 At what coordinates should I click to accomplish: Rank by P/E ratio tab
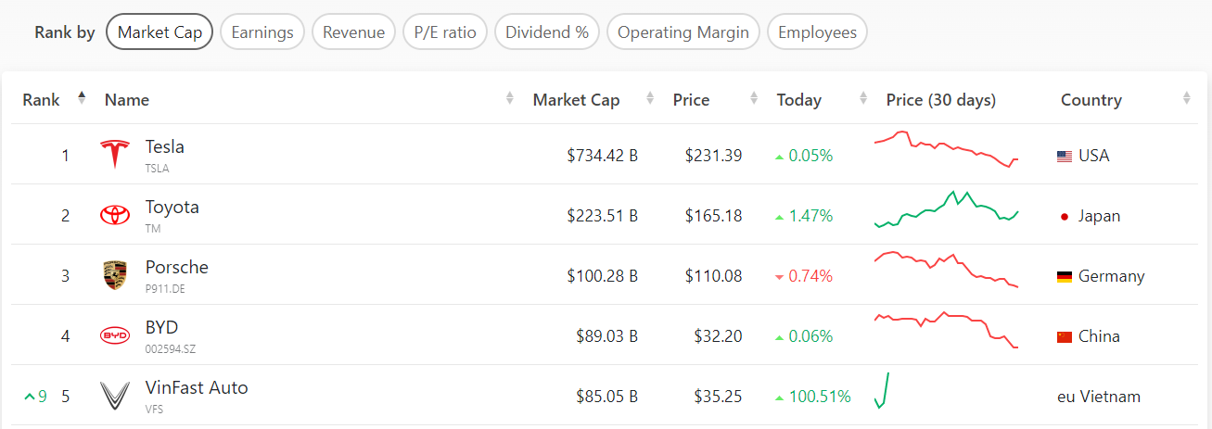click(445, 32)
